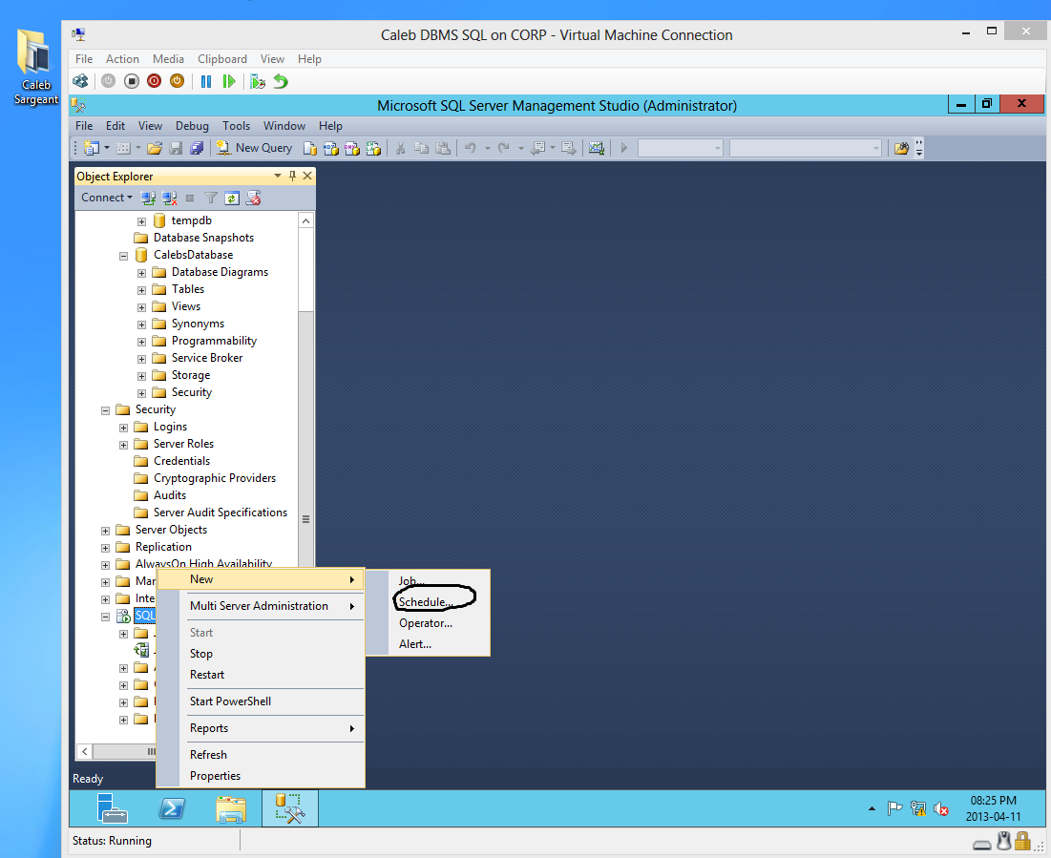The height and width of the screenshot is (858, 1051).
Task: Click the Filter funnel icon in Object Explorer
Action: coord(210,198)
